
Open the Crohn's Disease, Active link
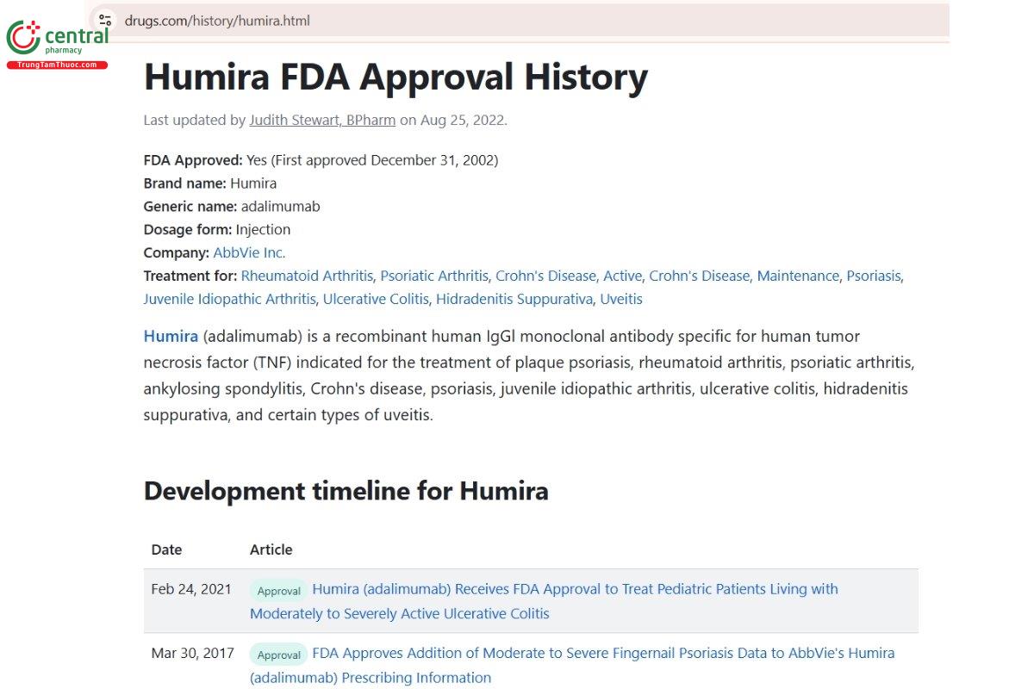pyautogui.click(x=569, y=276)
